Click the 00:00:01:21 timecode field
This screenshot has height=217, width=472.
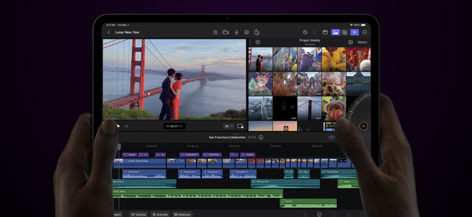(x=175, y=126)
